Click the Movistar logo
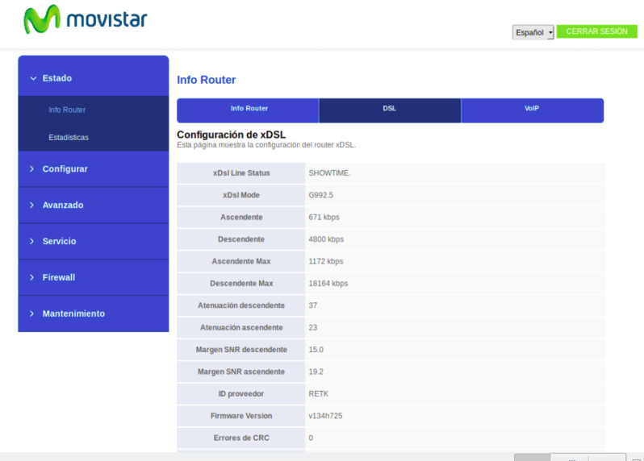The image size is (644, 461). pyautogui.click(x=85, y=20)
